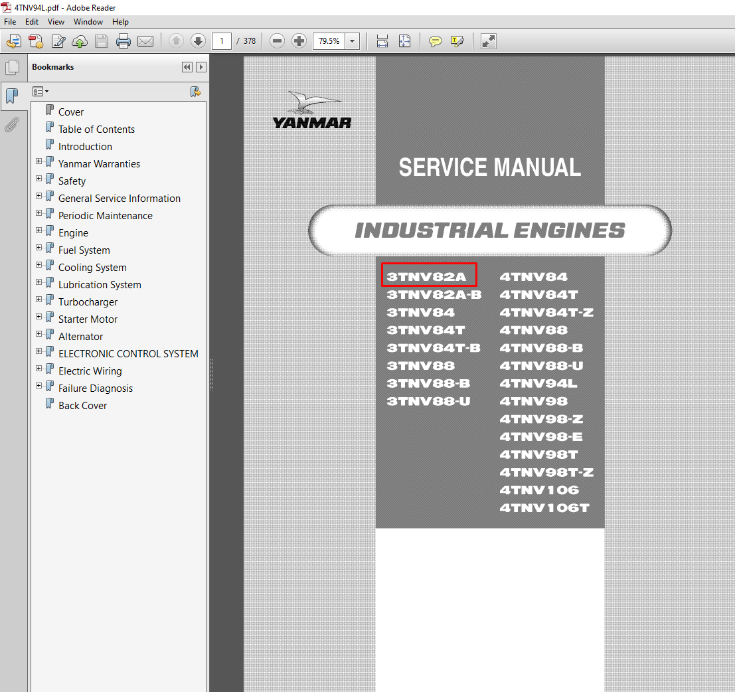Collapse the Bookmarks navigation pane
The image size is (735, 692).
187,67
